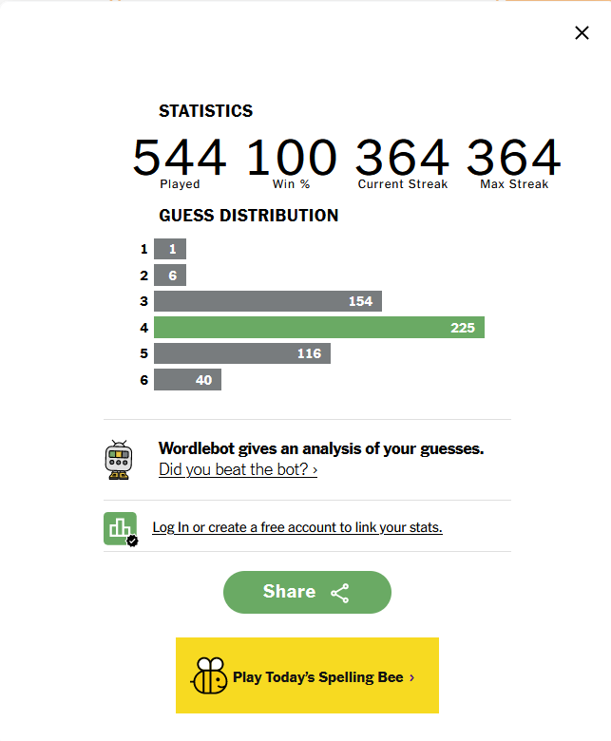Click the gray bar showing 154 guesses

tap(268, 301)
